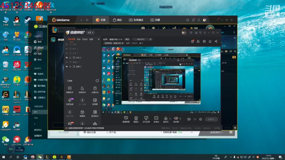Image resolution: width=285 pixels, height=160 pixels.
Task: Add a new scene with plus icon
Action: click(x=99, y=39)
